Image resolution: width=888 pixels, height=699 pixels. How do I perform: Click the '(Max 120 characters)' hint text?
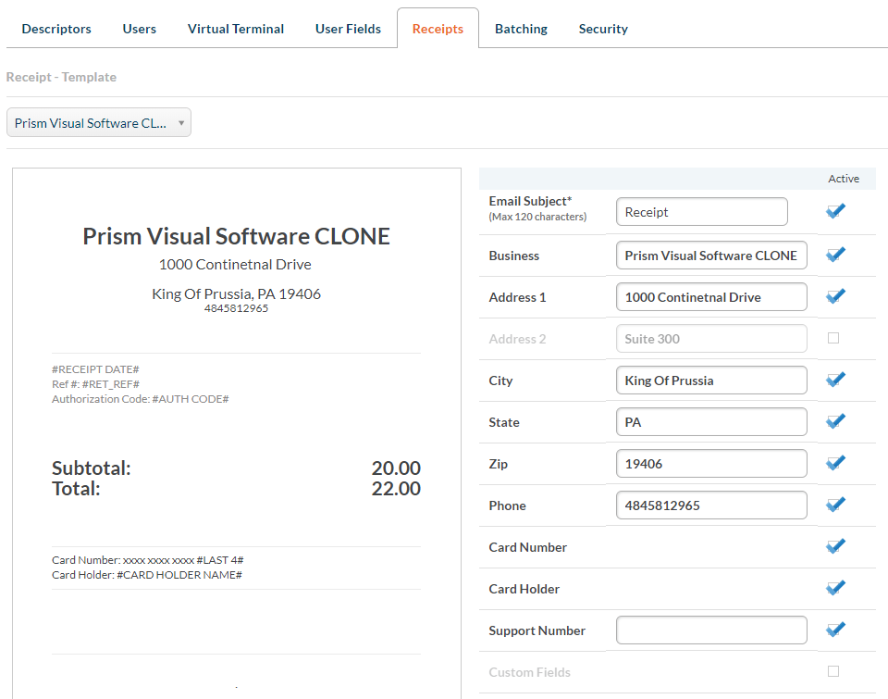click(x=537, y=217)
